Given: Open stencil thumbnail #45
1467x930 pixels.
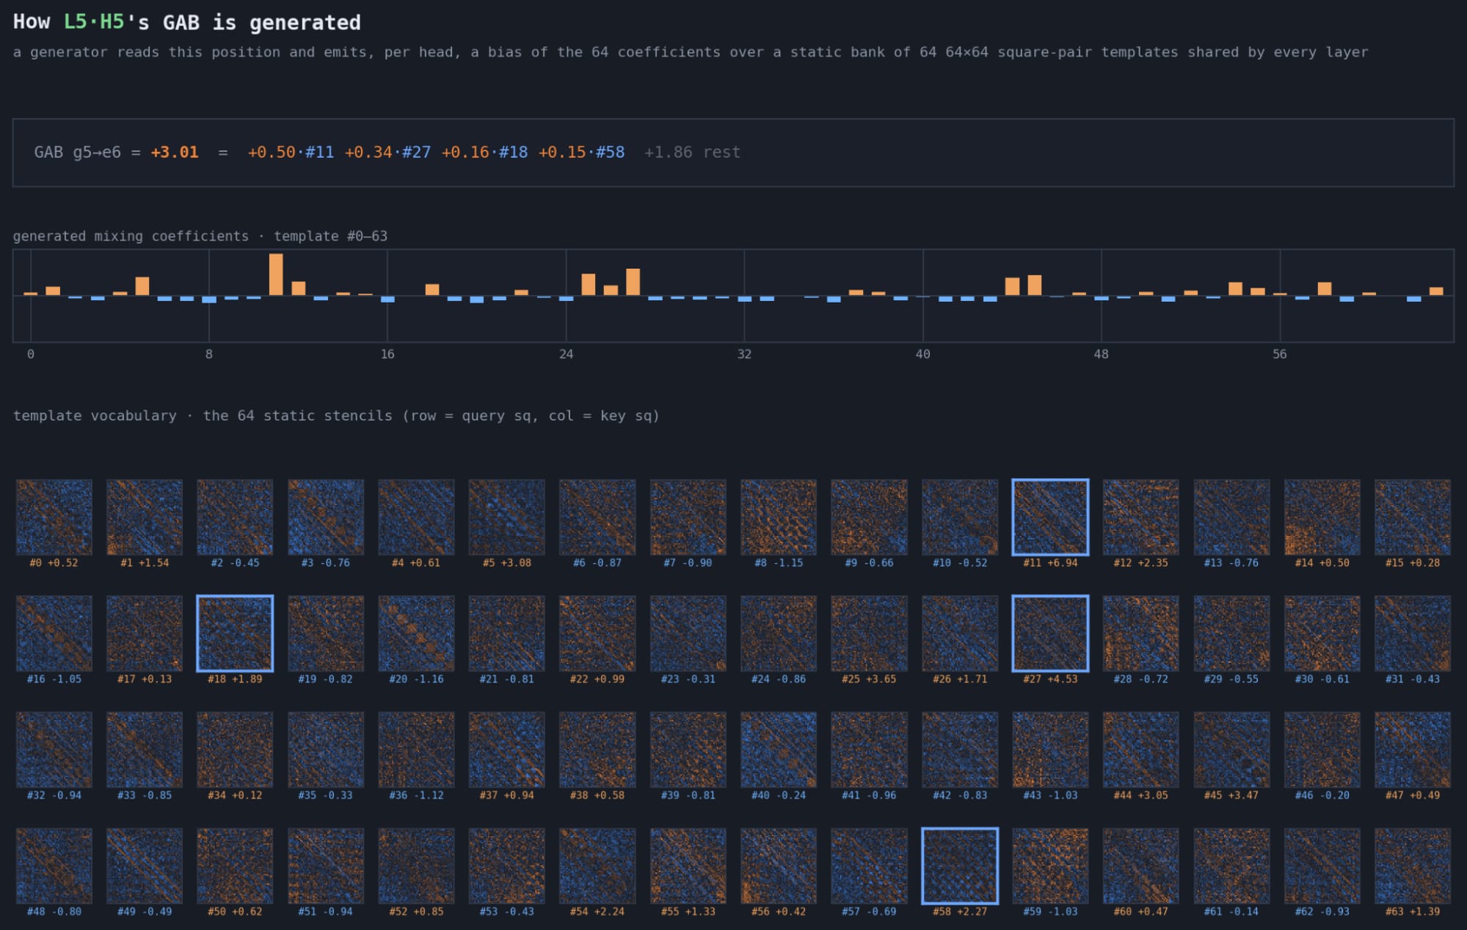Looking at the screenshot, I should 1231,749.
